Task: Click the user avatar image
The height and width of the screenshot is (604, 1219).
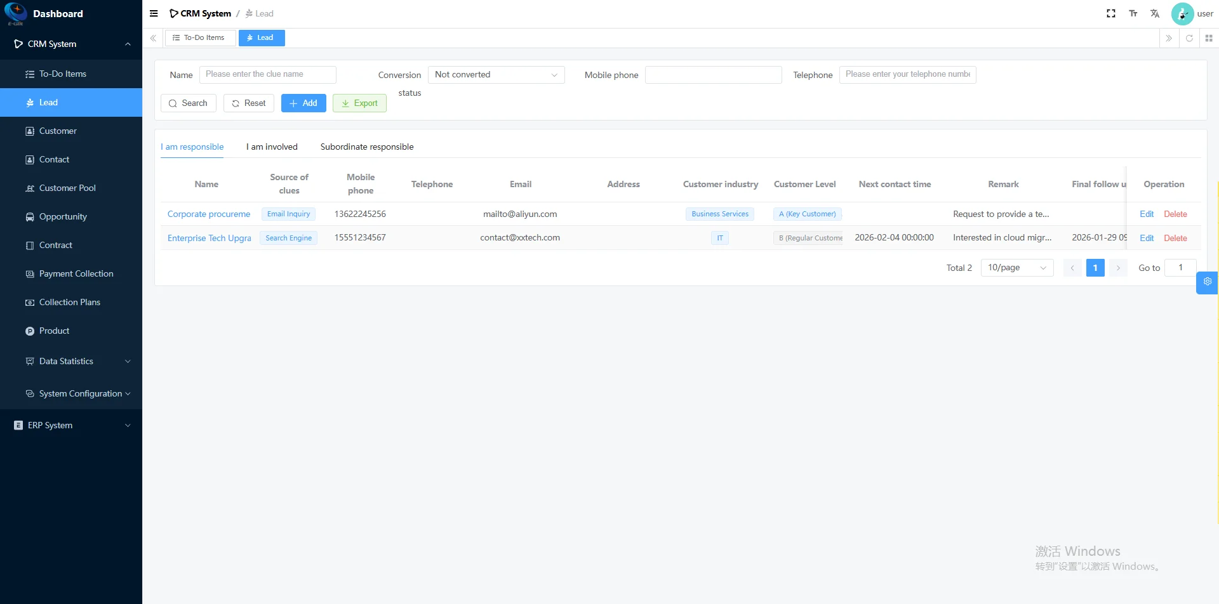Action: [x=1182, y=13]
